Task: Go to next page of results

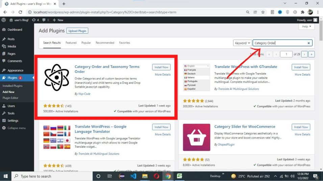Action: pyautogui.click(x=304, y=54)
